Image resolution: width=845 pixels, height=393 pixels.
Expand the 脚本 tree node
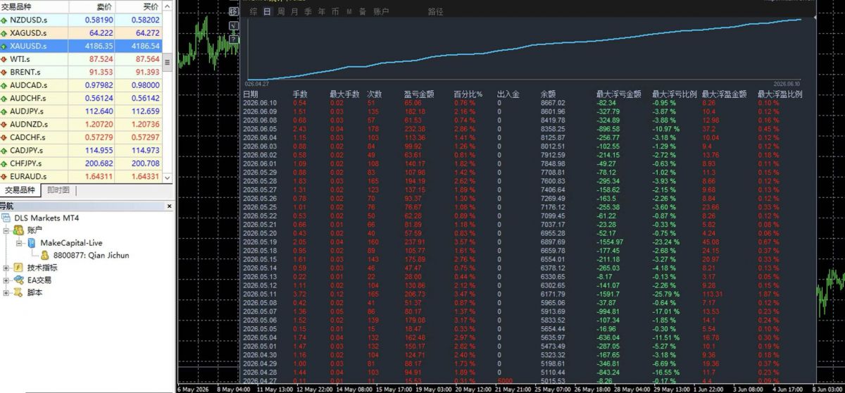pos(6,292)
